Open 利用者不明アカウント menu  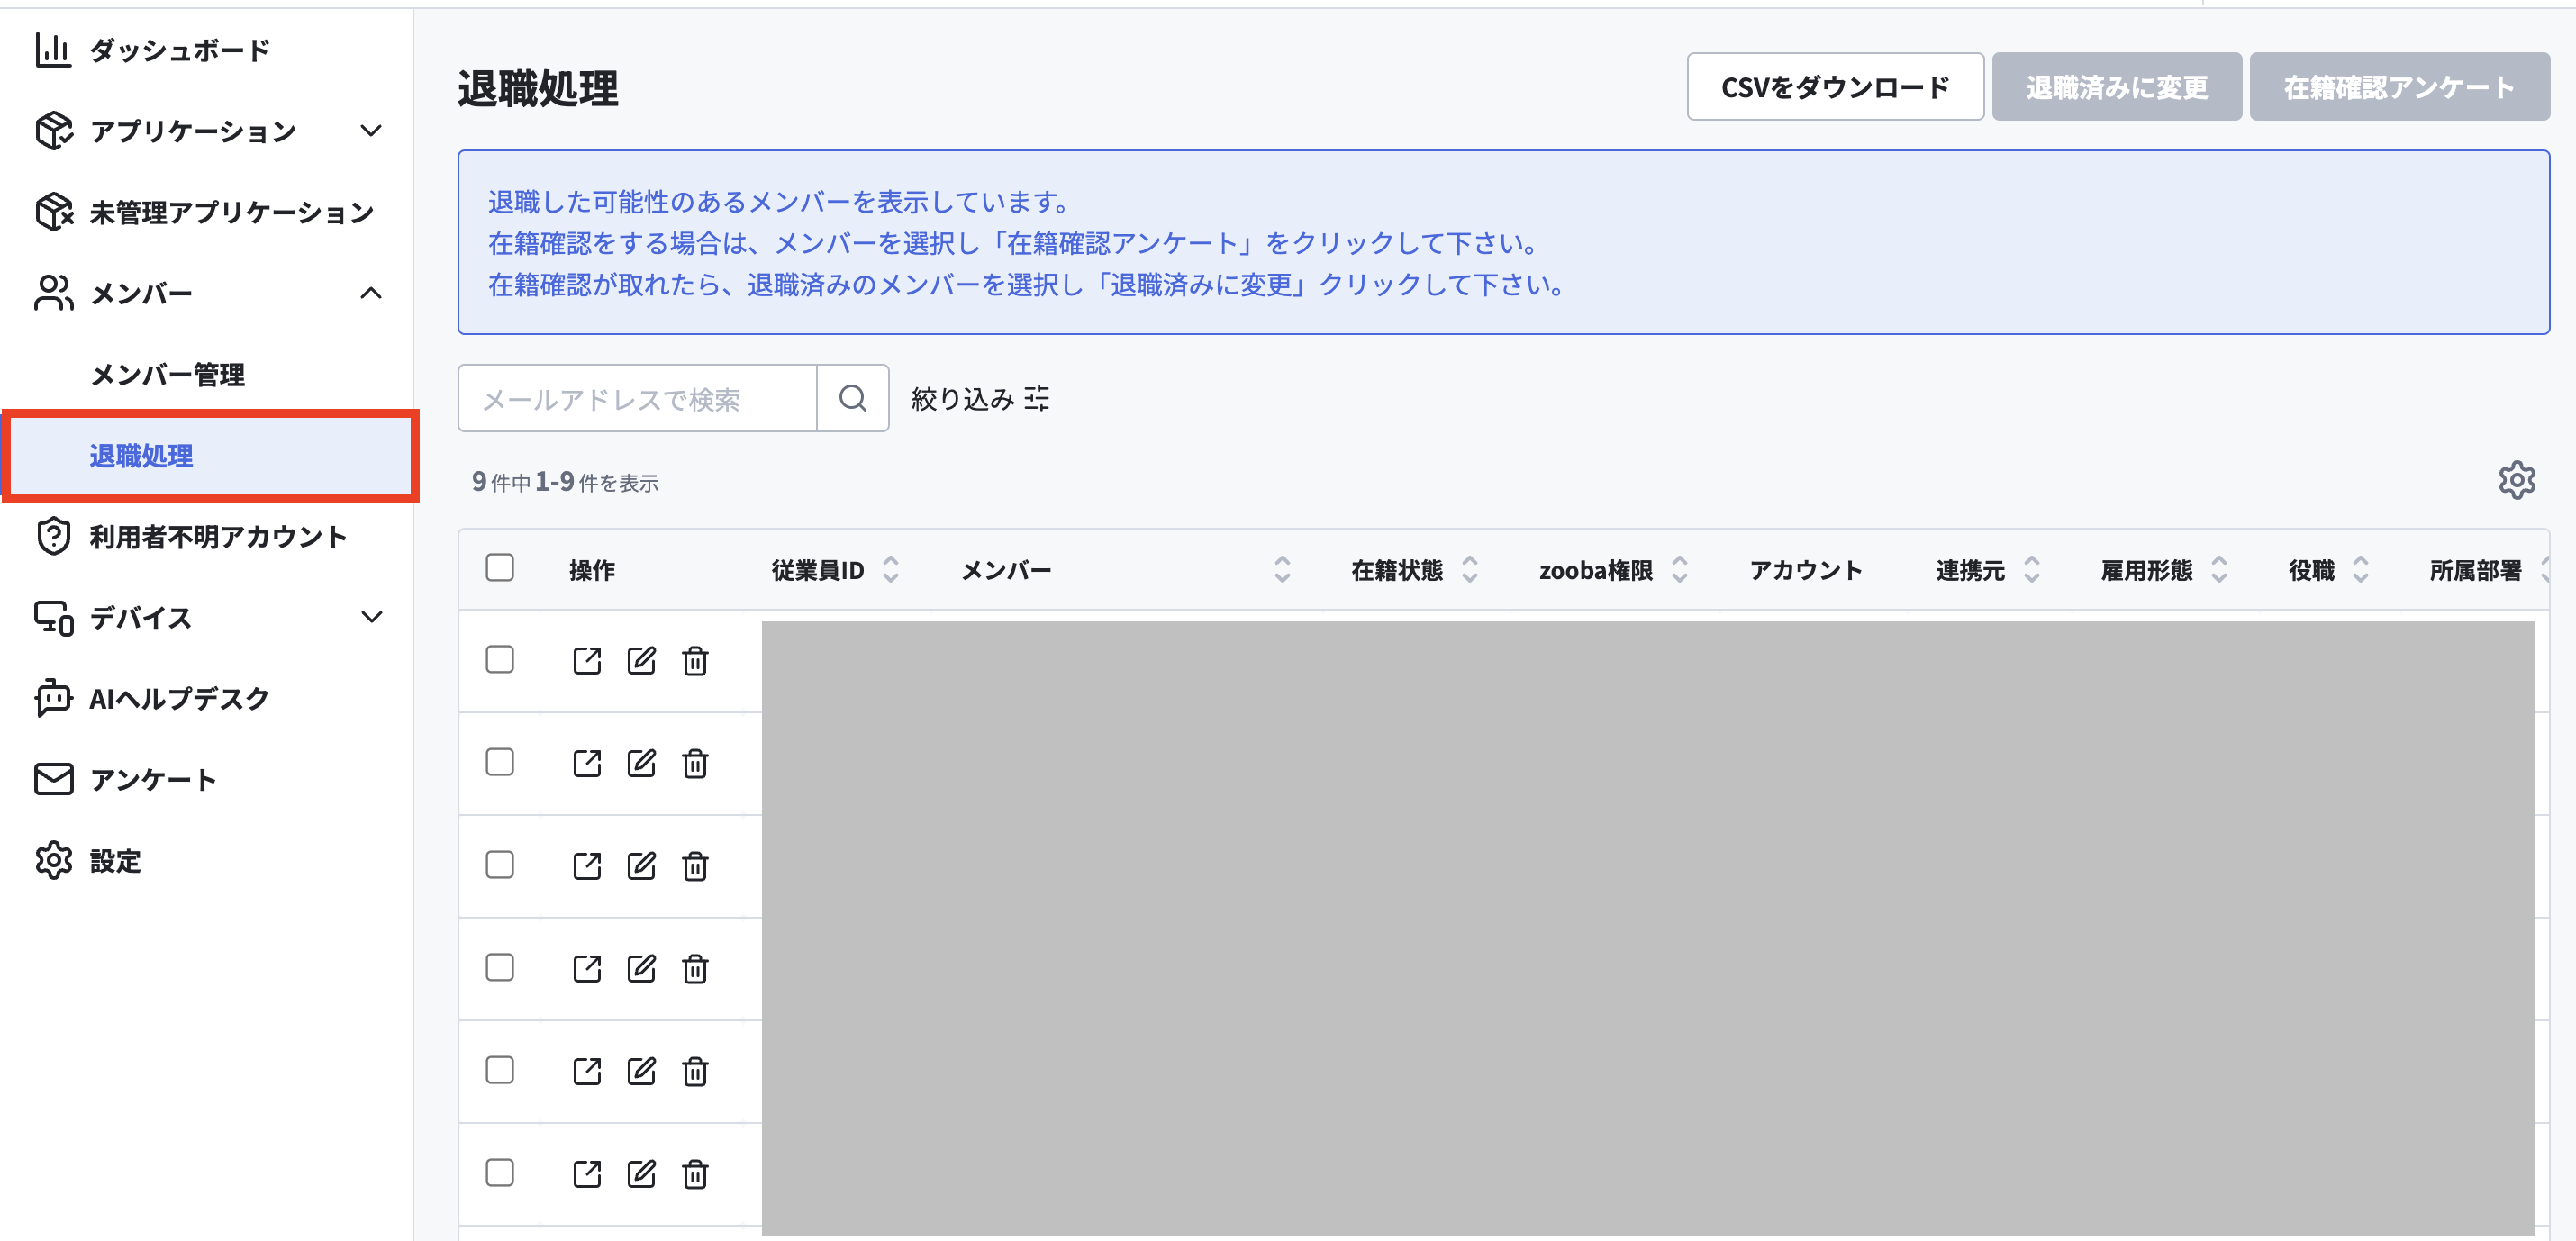click(x=218, y=537)
